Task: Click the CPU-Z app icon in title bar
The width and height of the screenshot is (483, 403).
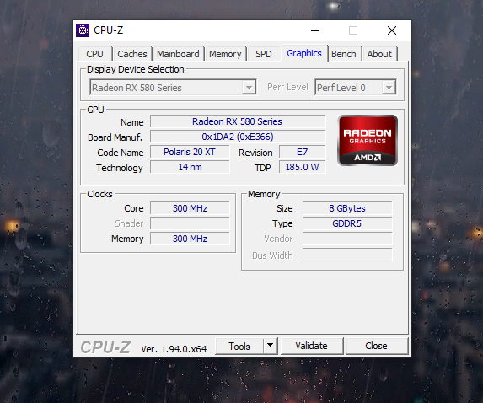Action: pyautogui.click(x=83, y=30)
